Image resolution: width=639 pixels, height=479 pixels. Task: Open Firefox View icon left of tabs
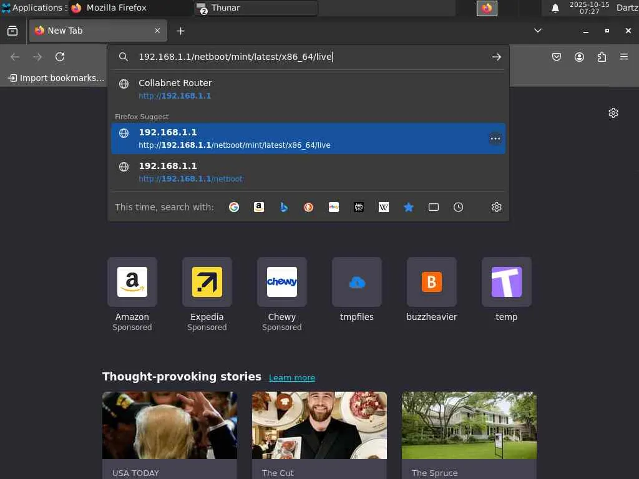(12, 31)
